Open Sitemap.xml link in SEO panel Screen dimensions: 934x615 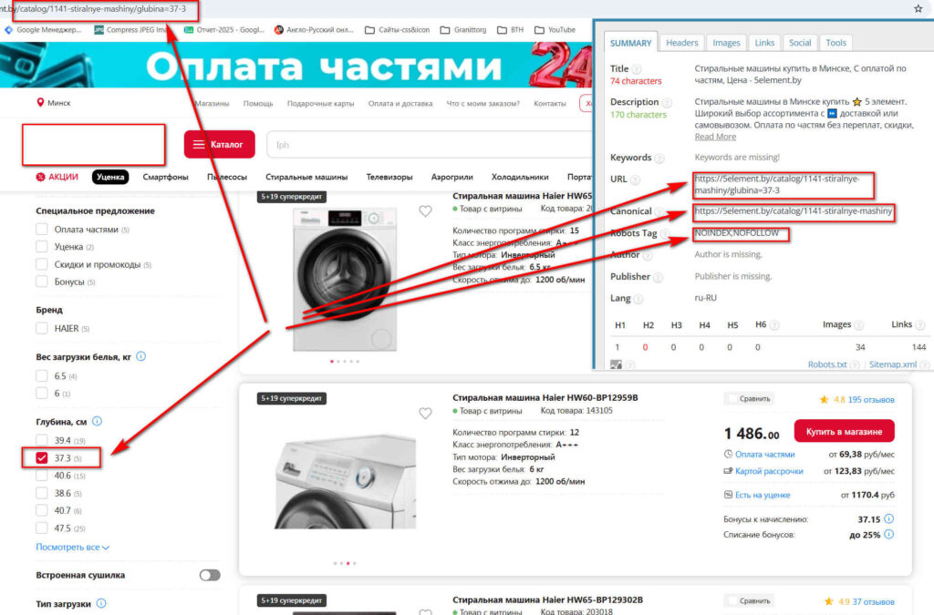click(x=892, y=364)
